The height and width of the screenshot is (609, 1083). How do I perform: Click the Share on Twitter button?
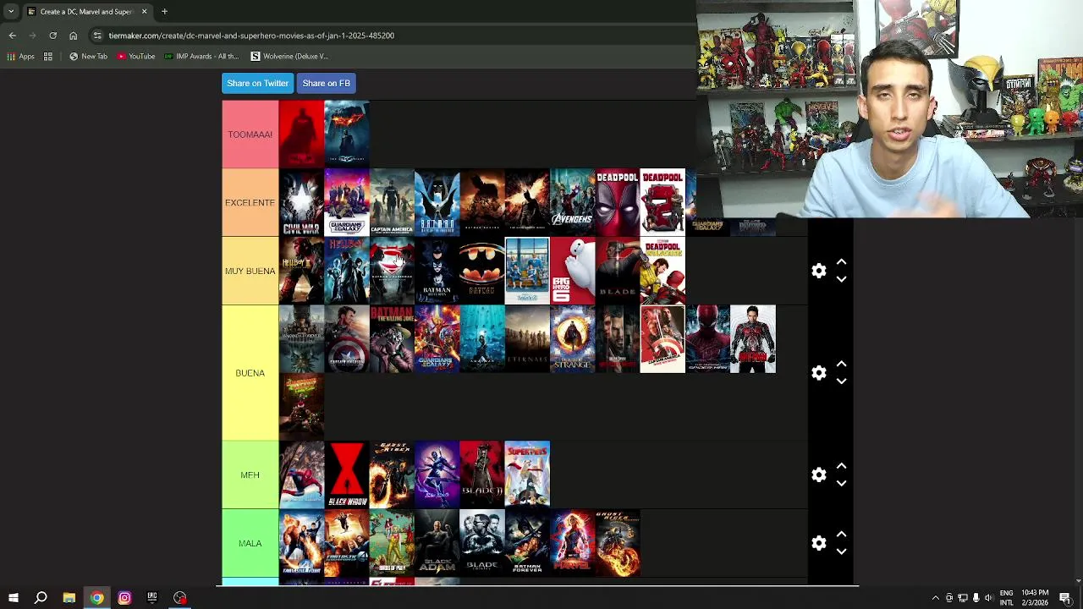point(257,83)
